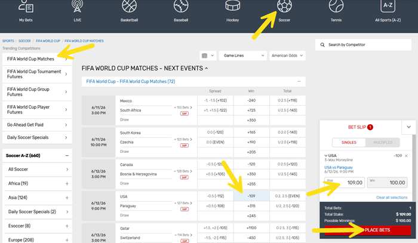
Task: Select Czechia spread 0.0 (EVEN)
Action: tap(215, 142)
